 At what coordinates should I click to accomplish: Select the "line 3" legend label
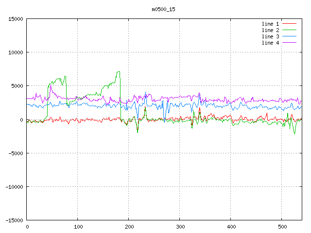pos(270,36)
